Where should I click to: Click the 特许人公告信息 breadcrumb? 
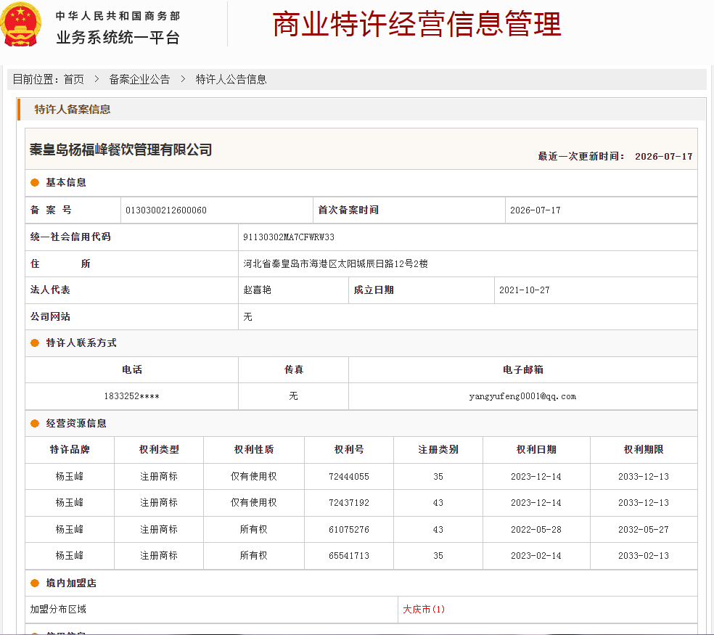tap(231, 79)
